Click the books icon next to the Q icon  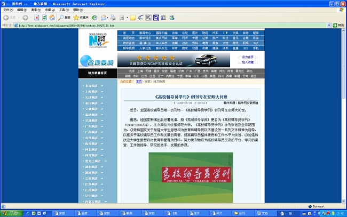(163, 18)
